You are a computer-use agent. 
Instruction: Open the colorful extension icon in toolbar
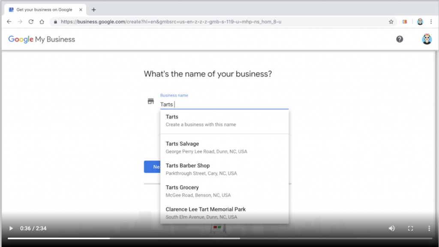pos(405,21)
